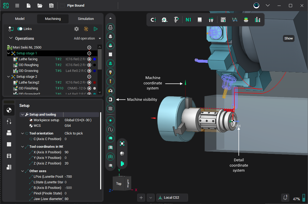The width and height of the screenshot is (308, 204).
Task: Click the Machine visibility icon
Action: click(x=110, y=100)
